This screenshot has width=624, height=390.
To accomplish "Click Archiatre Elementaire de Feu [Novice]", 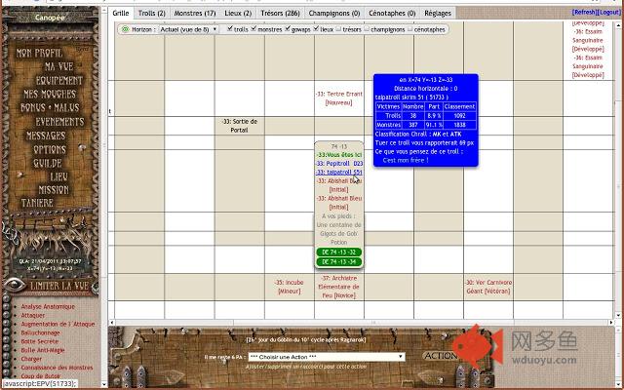I will [339, 287].
